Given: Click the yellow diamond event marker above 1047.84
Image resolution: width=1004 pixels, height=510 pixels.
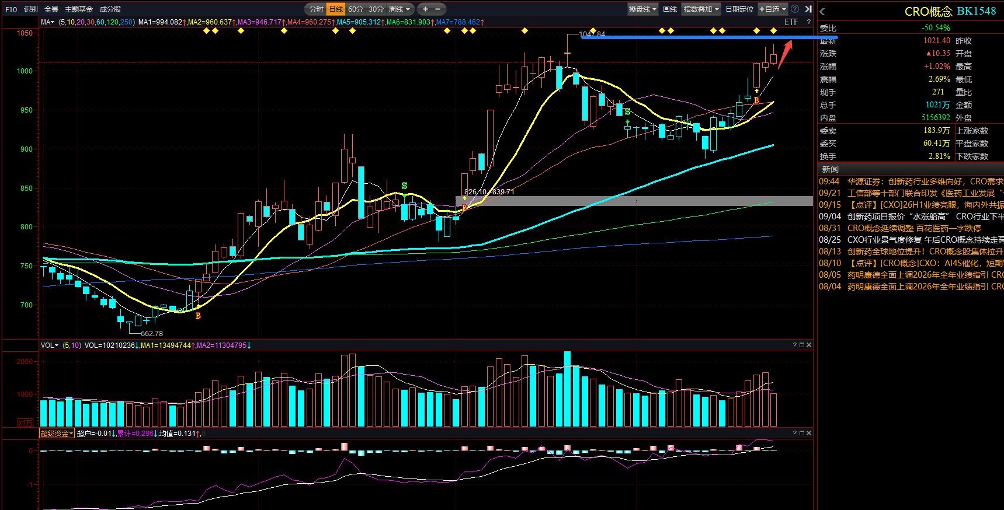Looking at the screenshot, I should [593, 30].
